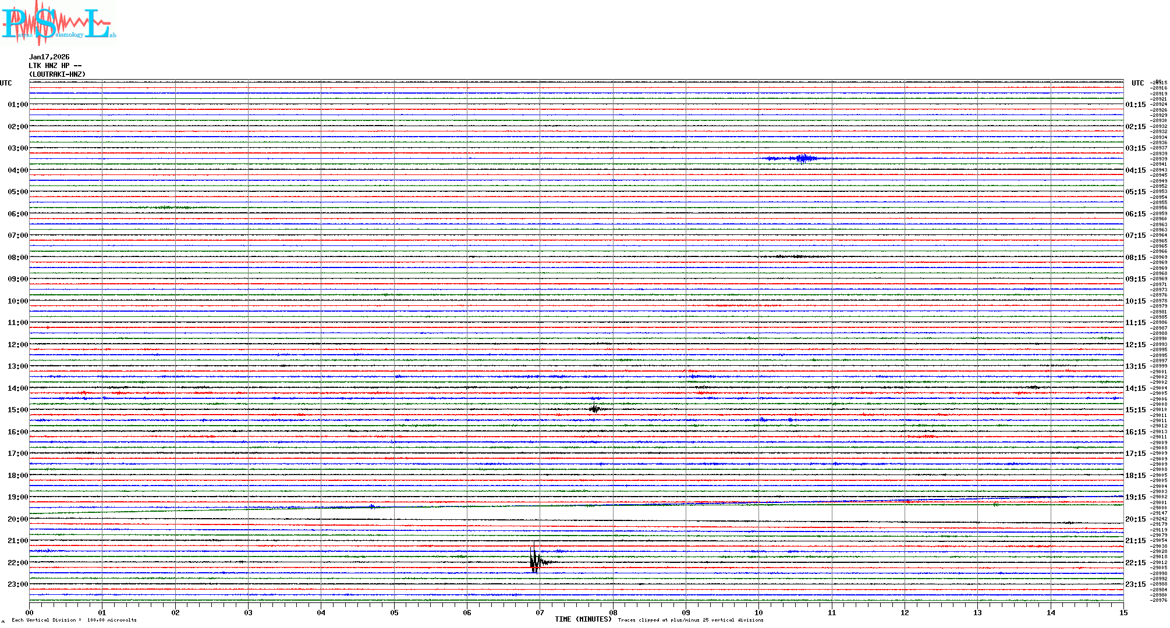The height and width of the screenshot is (628, 1170).
Task: Click the Jan17,2026 date text
Action: click(x=49, y=57)
